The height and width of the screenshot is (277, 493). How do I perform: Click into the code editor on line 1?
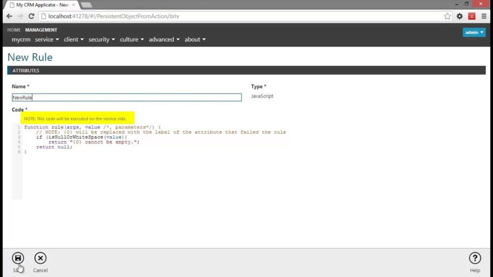click(x=92, y=127)
